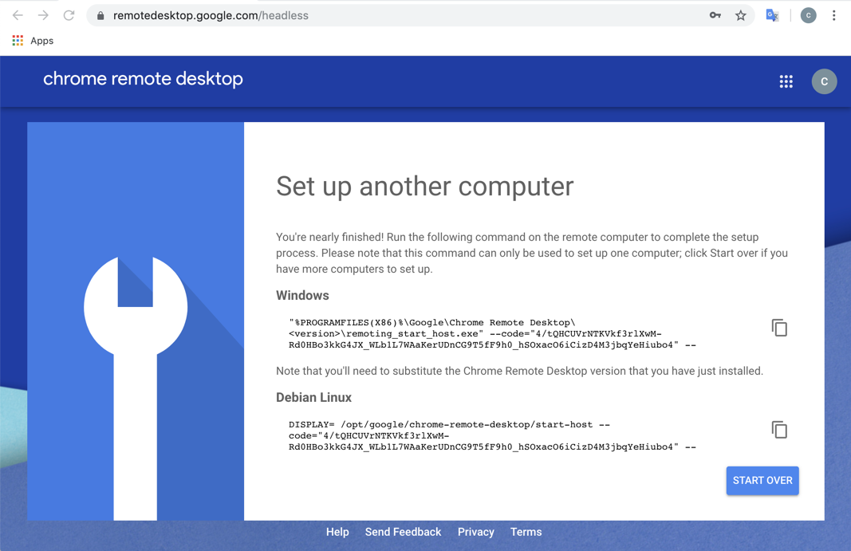The width and height of the screenshot is (851, 551).
Task: Open Google Translate extension
Action: [x=772, y=15]
